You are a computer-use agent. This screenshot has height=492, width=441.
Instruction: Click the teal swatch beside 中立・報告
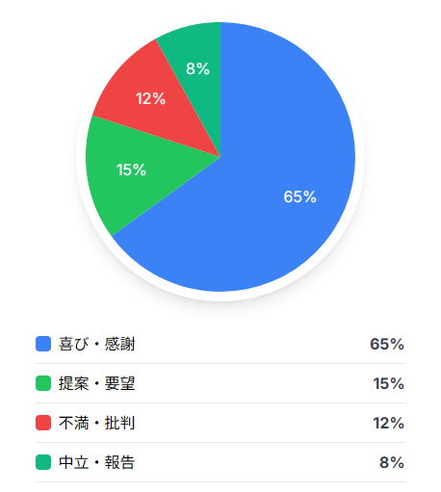tap(43, 462)
